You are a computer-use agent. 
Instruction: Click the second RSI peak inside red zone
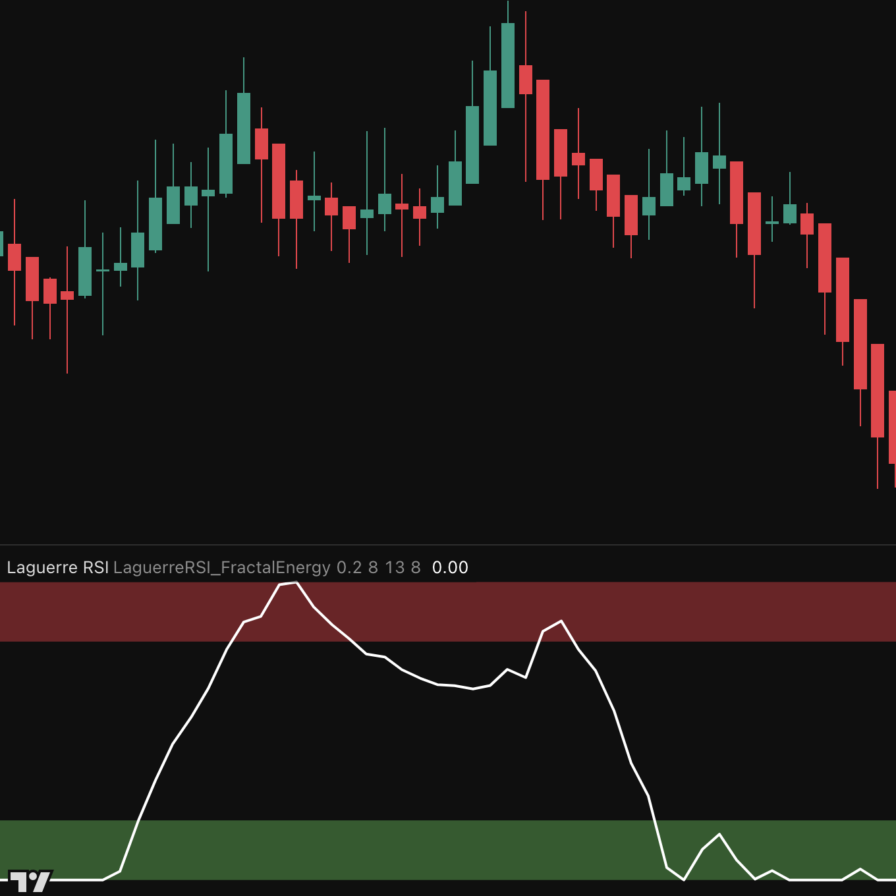(561, 621)
